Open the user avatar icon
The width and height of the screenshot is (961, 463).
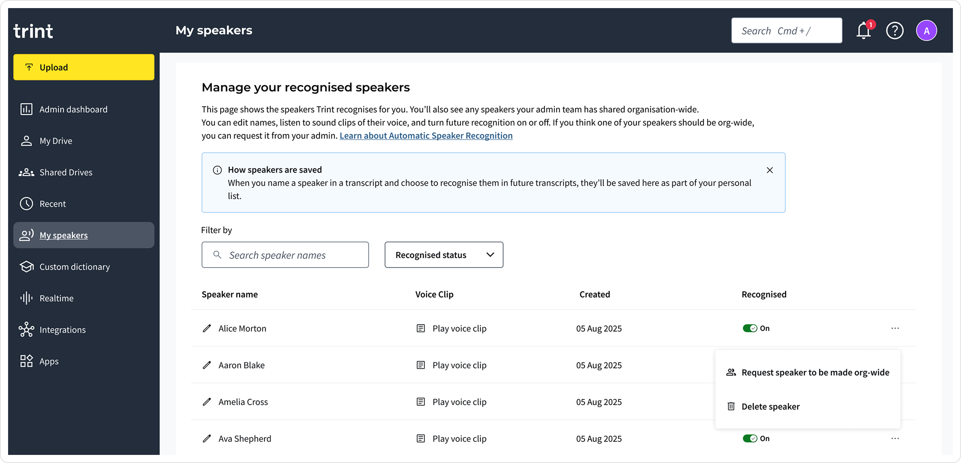pos(926,31)
